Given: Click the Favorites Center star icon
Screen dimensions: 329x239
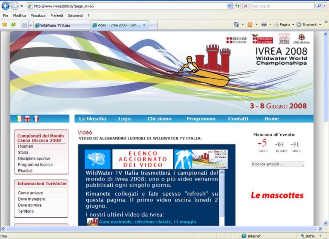Looking at the screenshot, I should pos(5,24).
